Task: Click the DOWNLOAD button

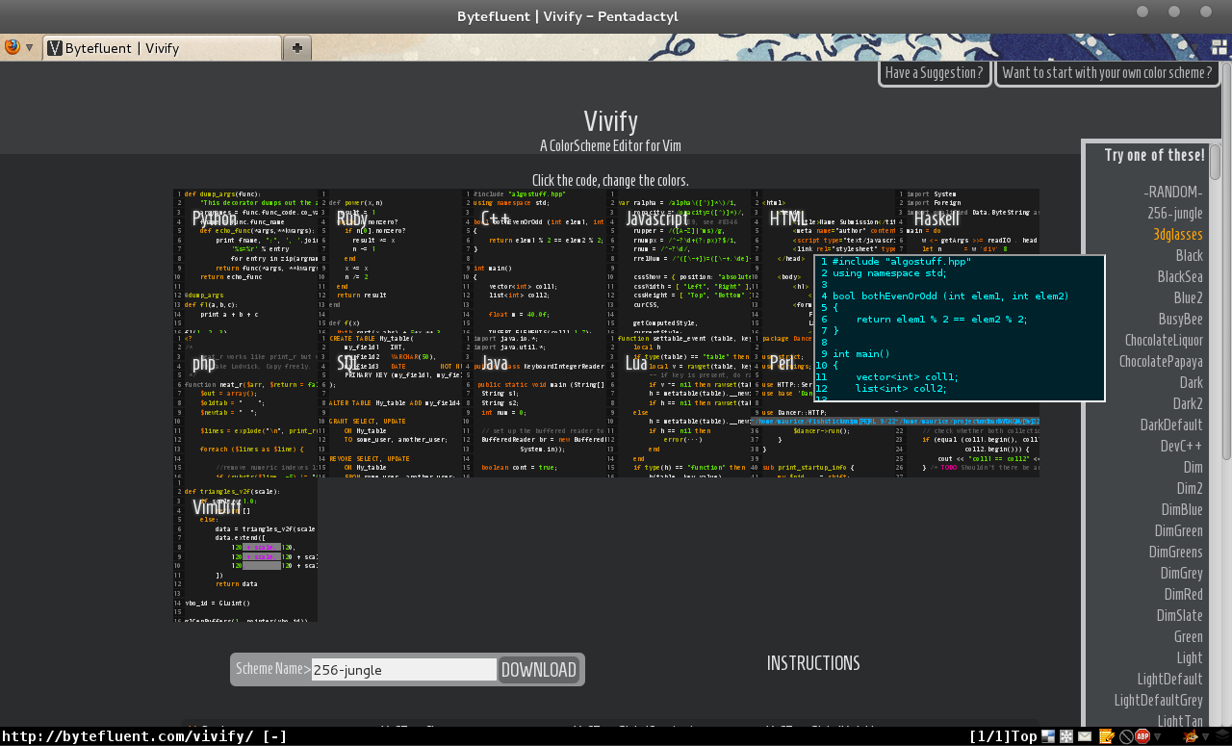Action: [x=539, y=670]
